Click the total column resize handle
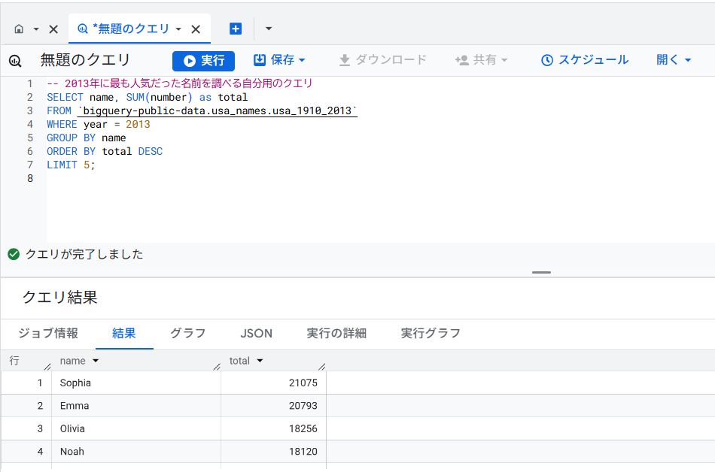The width and height of the screenshot is (715, 472). (x=321, y=367)
